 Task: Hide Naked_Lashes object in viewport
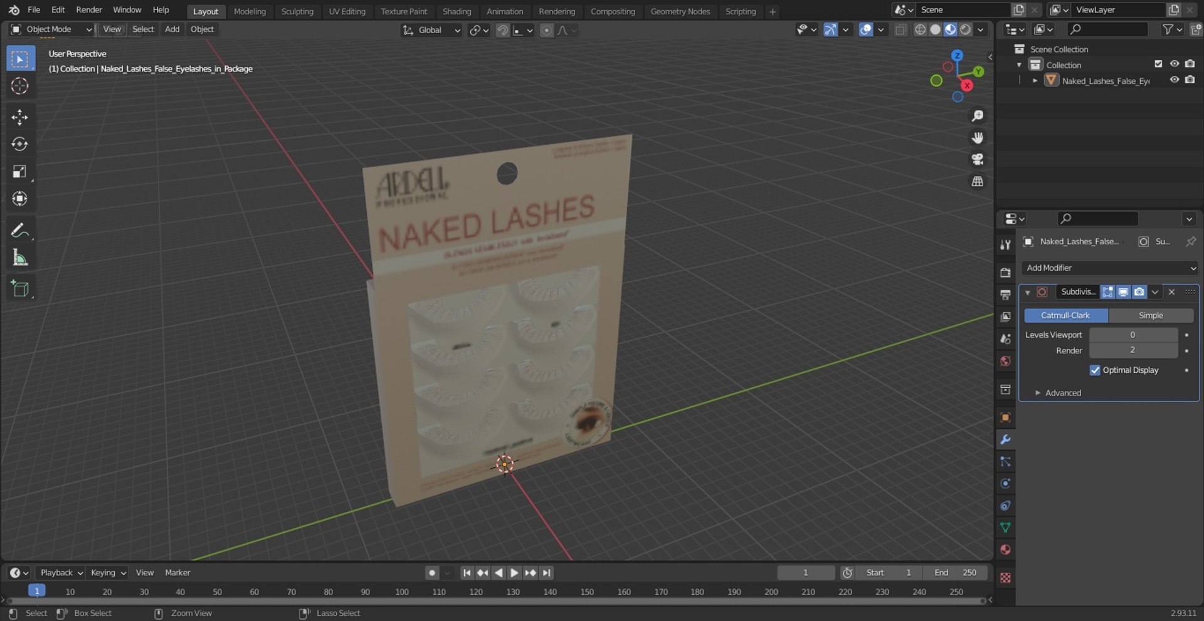click(x=1174, y=80)
